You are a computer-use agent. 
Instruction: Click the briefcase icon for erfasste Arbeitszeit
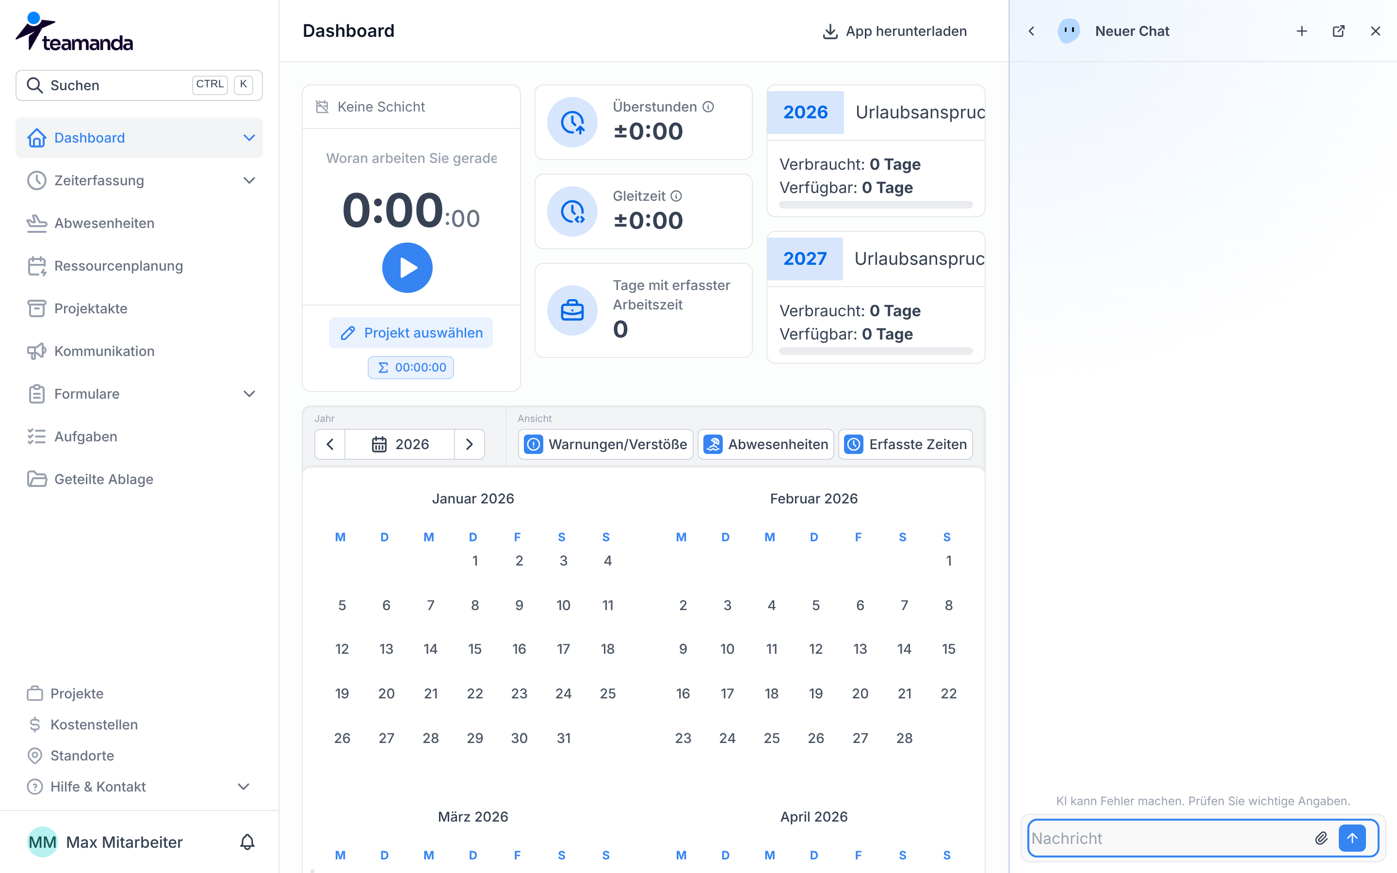click(572, 310)
